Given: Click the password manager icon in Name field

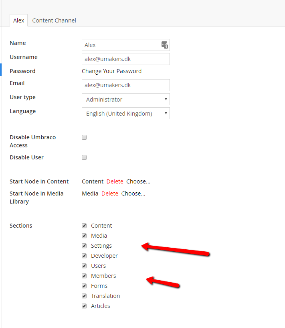Looking at the screenshot, I should (x=164, y=45).
